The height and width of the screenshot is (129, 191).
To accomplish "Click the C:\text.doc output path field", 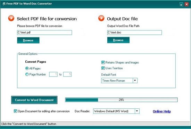I will [134, 32].
